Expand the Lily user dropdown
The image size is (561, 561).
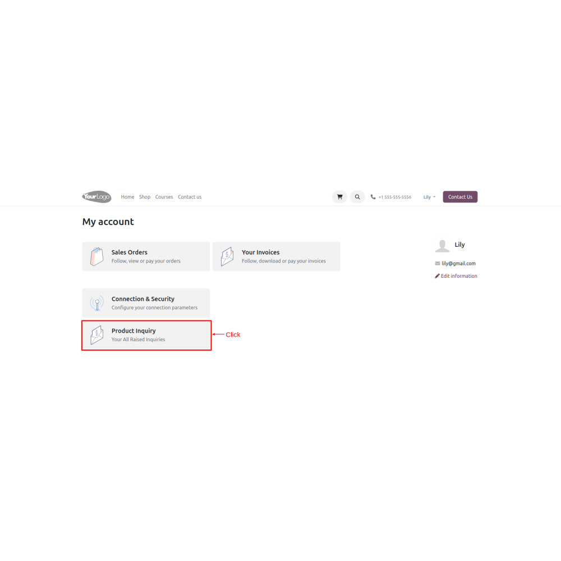coord(429,197)
